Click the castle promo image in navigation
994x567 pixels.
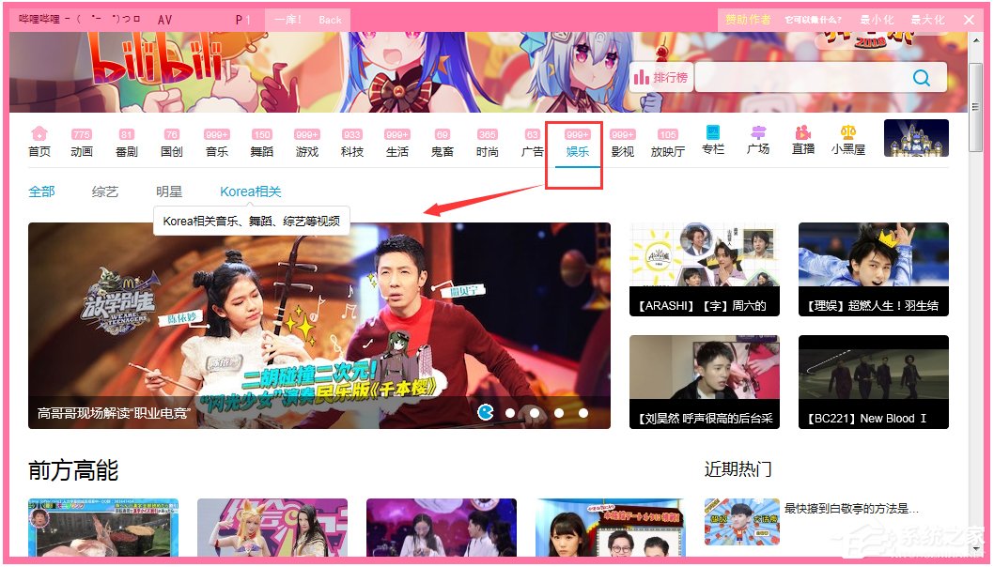(x=916, y=138)
